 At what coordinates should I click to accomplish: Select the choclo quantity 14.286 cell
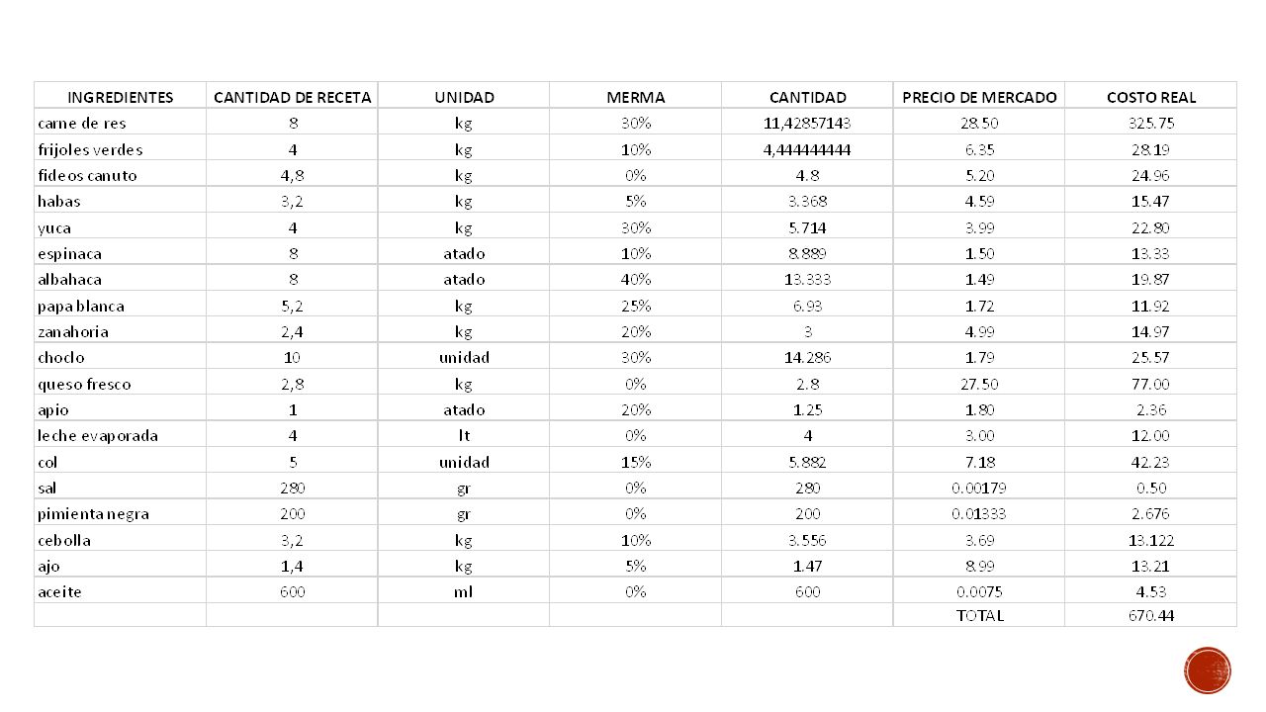808,358
